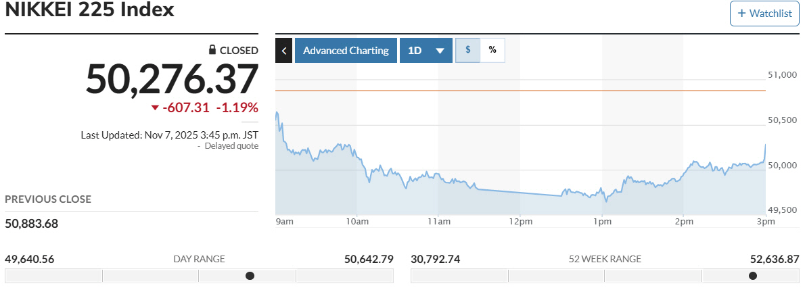Open Advanced Charting

[346, 51]
